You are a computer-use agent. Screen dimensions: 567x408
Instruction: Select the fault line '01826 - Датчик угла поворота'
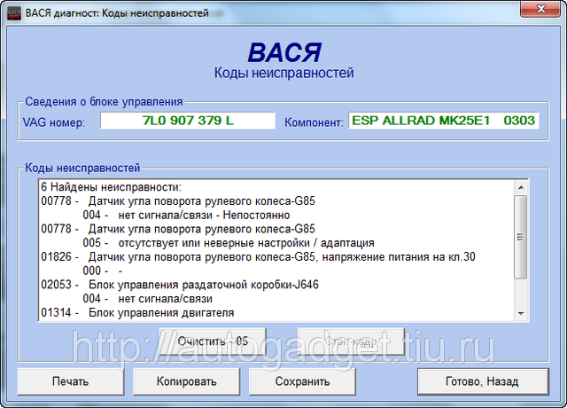pos(258,257)
